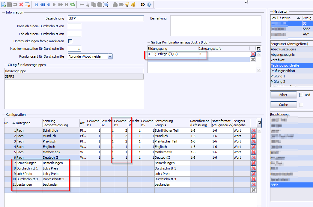Toggle checkbox beside the Suche button
Viewport: 313px width, 207px height.
(301, 105)
